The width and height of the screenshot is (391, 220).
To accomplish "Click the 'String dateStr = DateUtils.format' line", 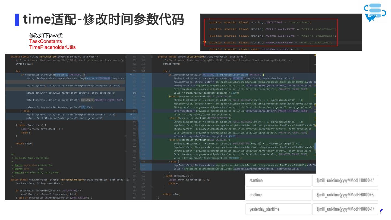I will point(71,93).
